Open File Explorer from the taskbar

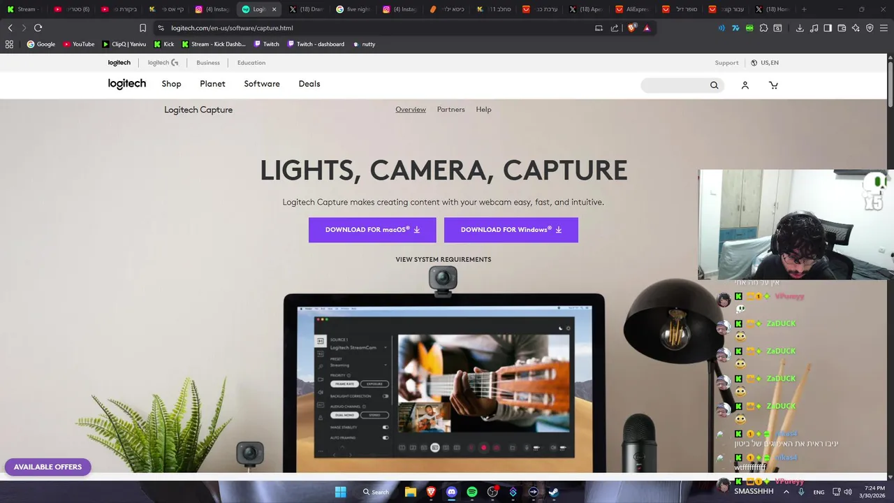tap(411, 492)
